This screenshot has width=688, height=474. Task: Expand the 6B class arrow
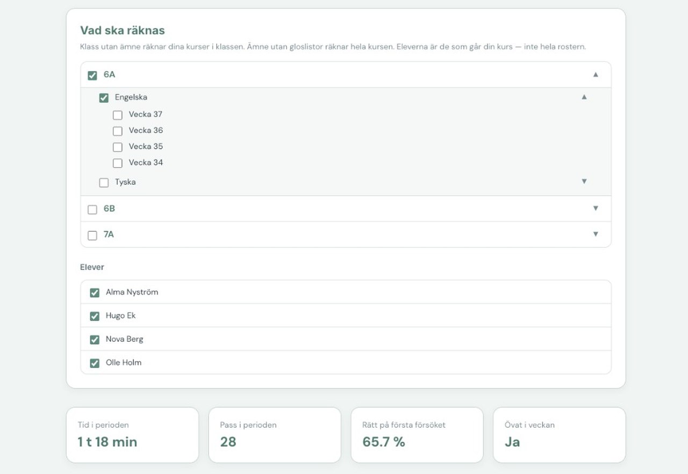pyautogui.click(x=596, y=209)
